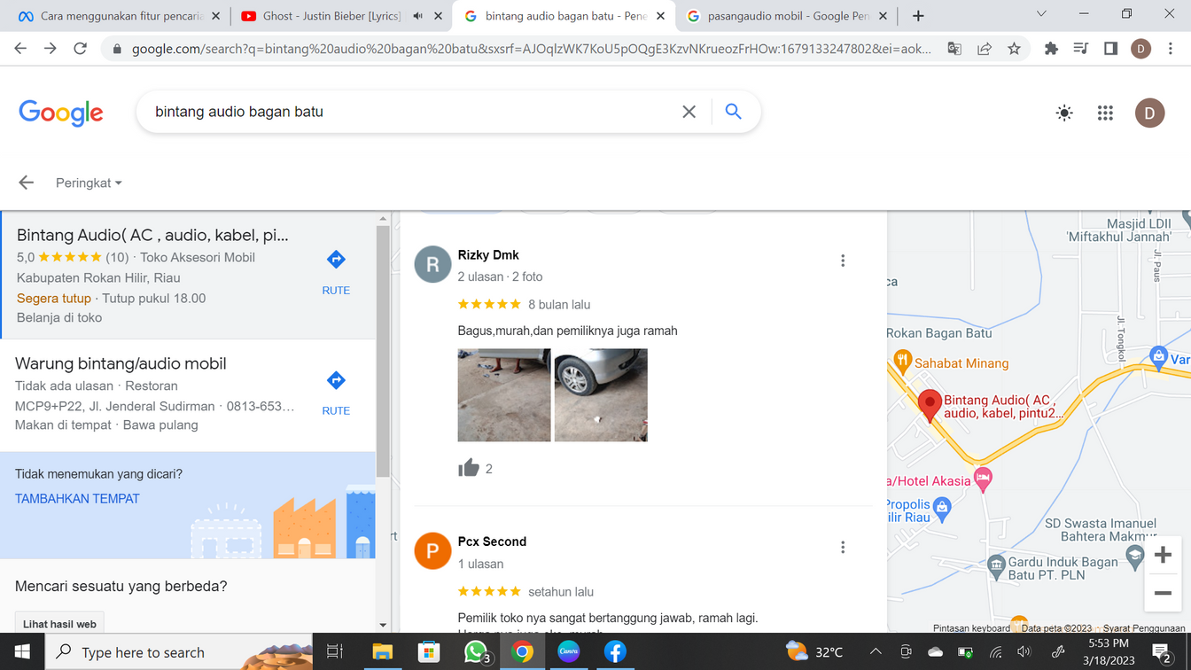Open Google account avatar D on results page

(x=1150, y=113)
